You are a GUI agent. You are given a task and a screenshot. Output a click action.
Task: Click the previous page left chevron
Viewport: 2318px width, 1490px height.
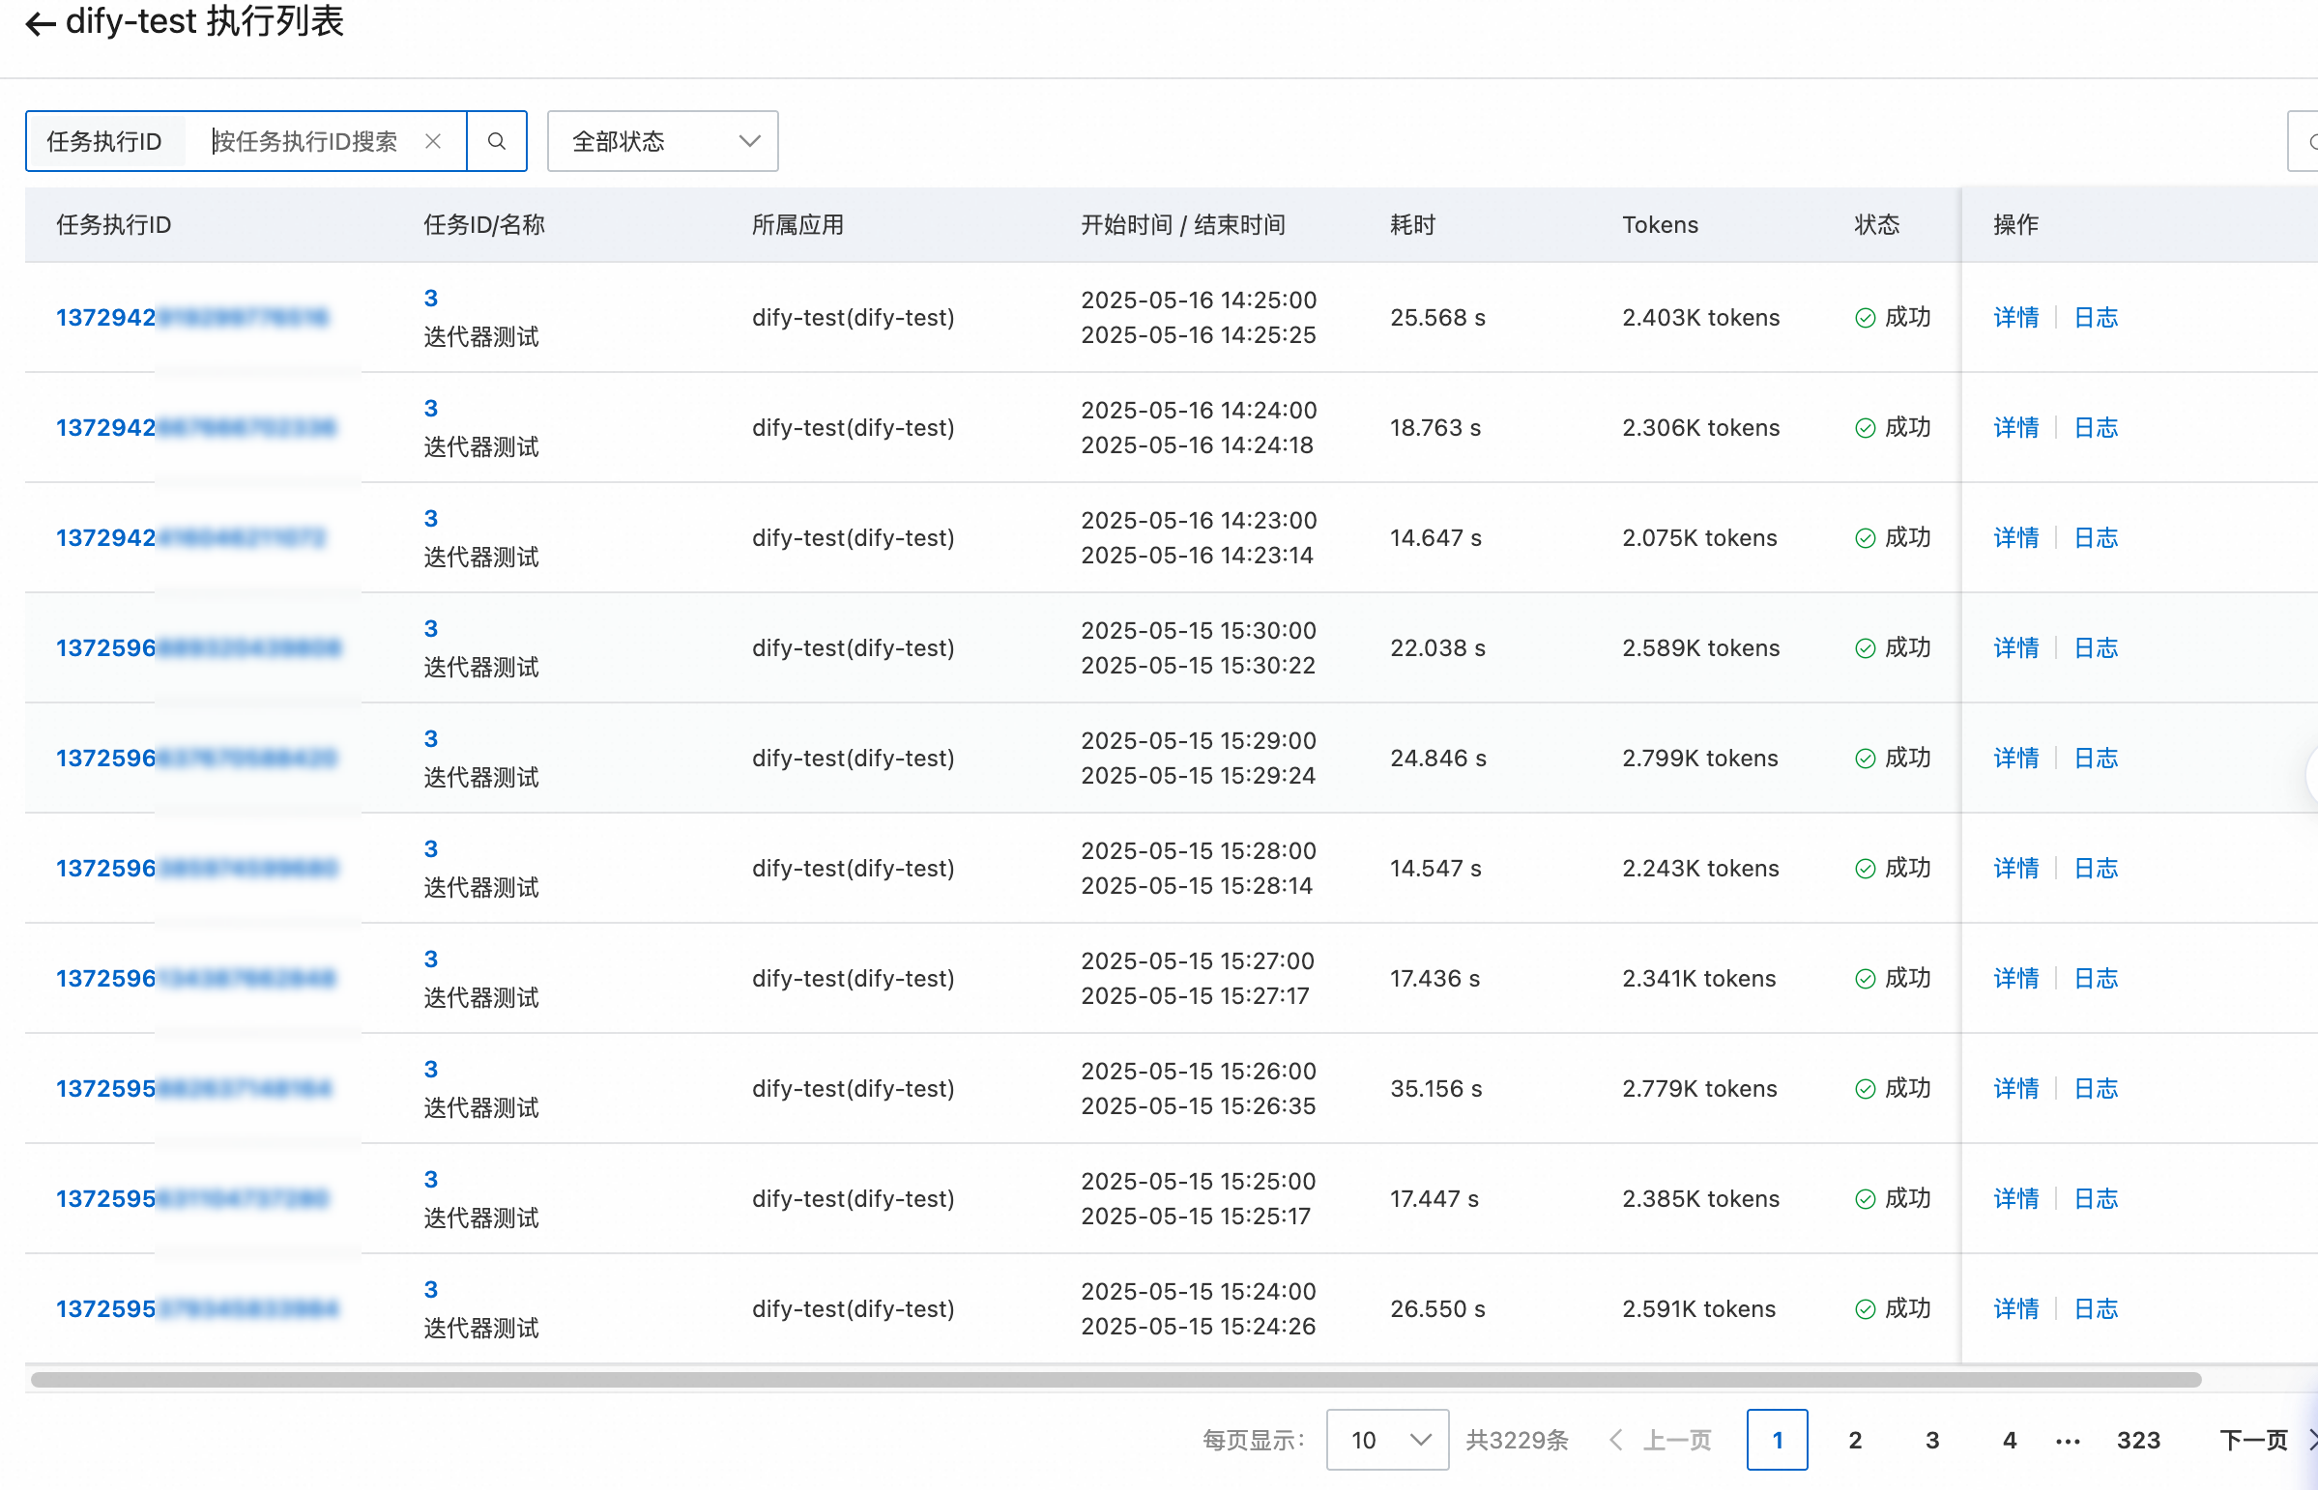[1615, 1440]
